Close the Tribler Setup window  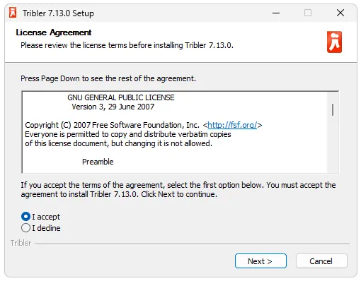[340, 13]
